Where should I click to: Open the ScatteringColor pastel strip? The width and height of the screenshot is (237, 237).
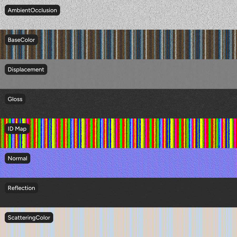118,222
